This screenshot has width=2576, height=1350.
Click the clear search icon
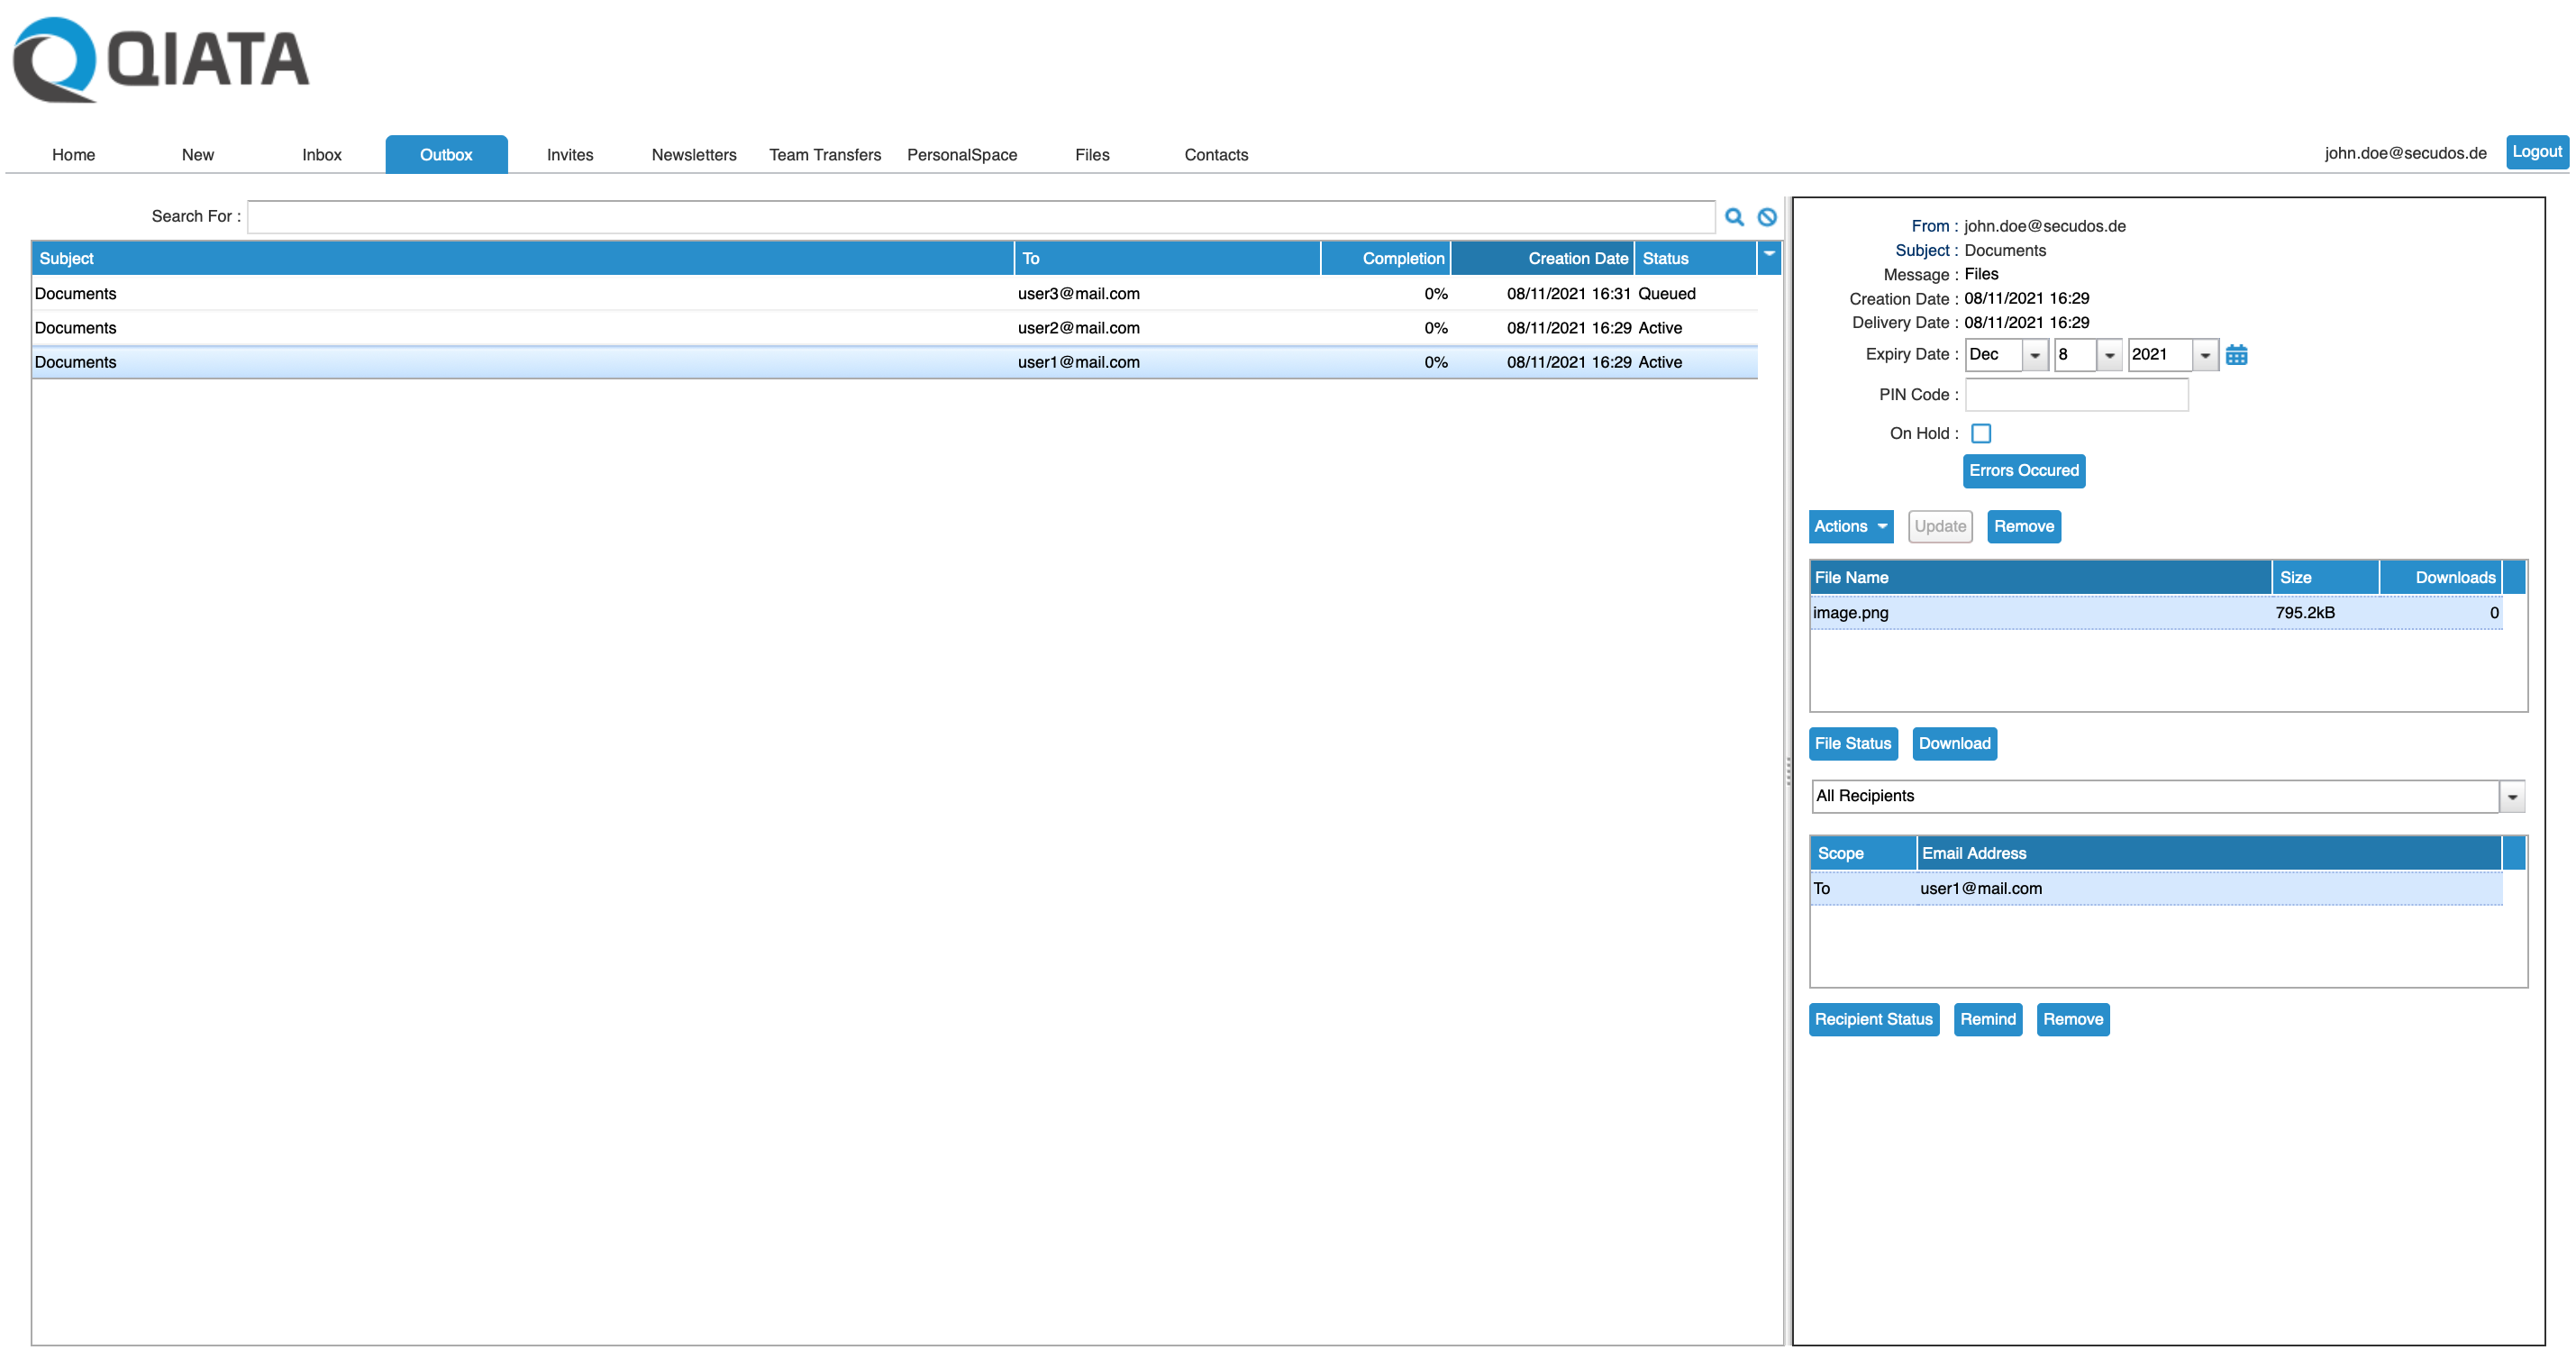coord(1767,217)
